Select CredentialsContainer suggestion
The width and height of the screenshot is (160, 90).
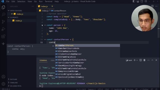click(x=87, y=54)
